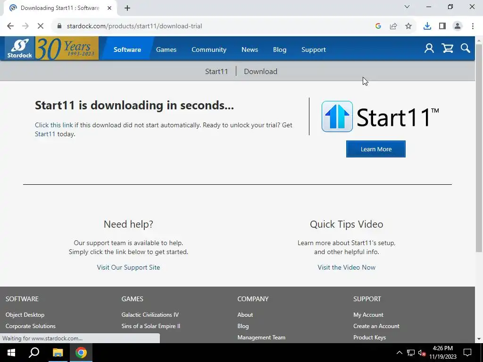Open the footer Blog link under Company
The height and width of the screenshot is (362, 483).
pos(243,326)
